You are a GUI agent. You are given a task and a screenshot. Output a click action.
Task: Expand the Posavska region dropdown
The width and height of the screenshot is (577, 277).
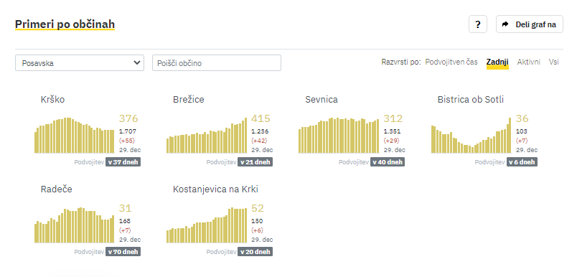click(80, 63)
